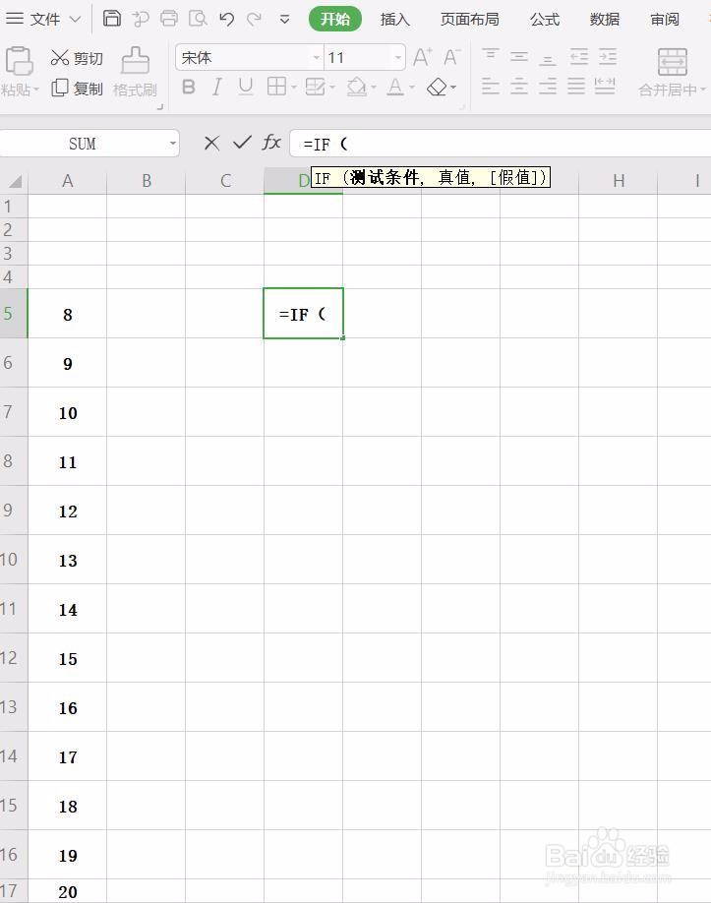Expand the borders dropdown arrow

294,88
